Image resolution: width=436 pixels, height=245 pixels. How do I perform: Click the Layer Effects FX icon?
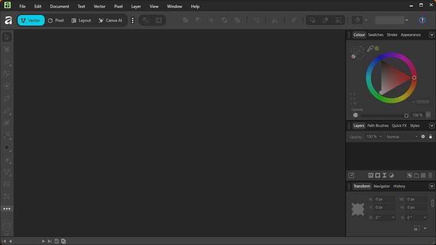click(x=371, y=175)
